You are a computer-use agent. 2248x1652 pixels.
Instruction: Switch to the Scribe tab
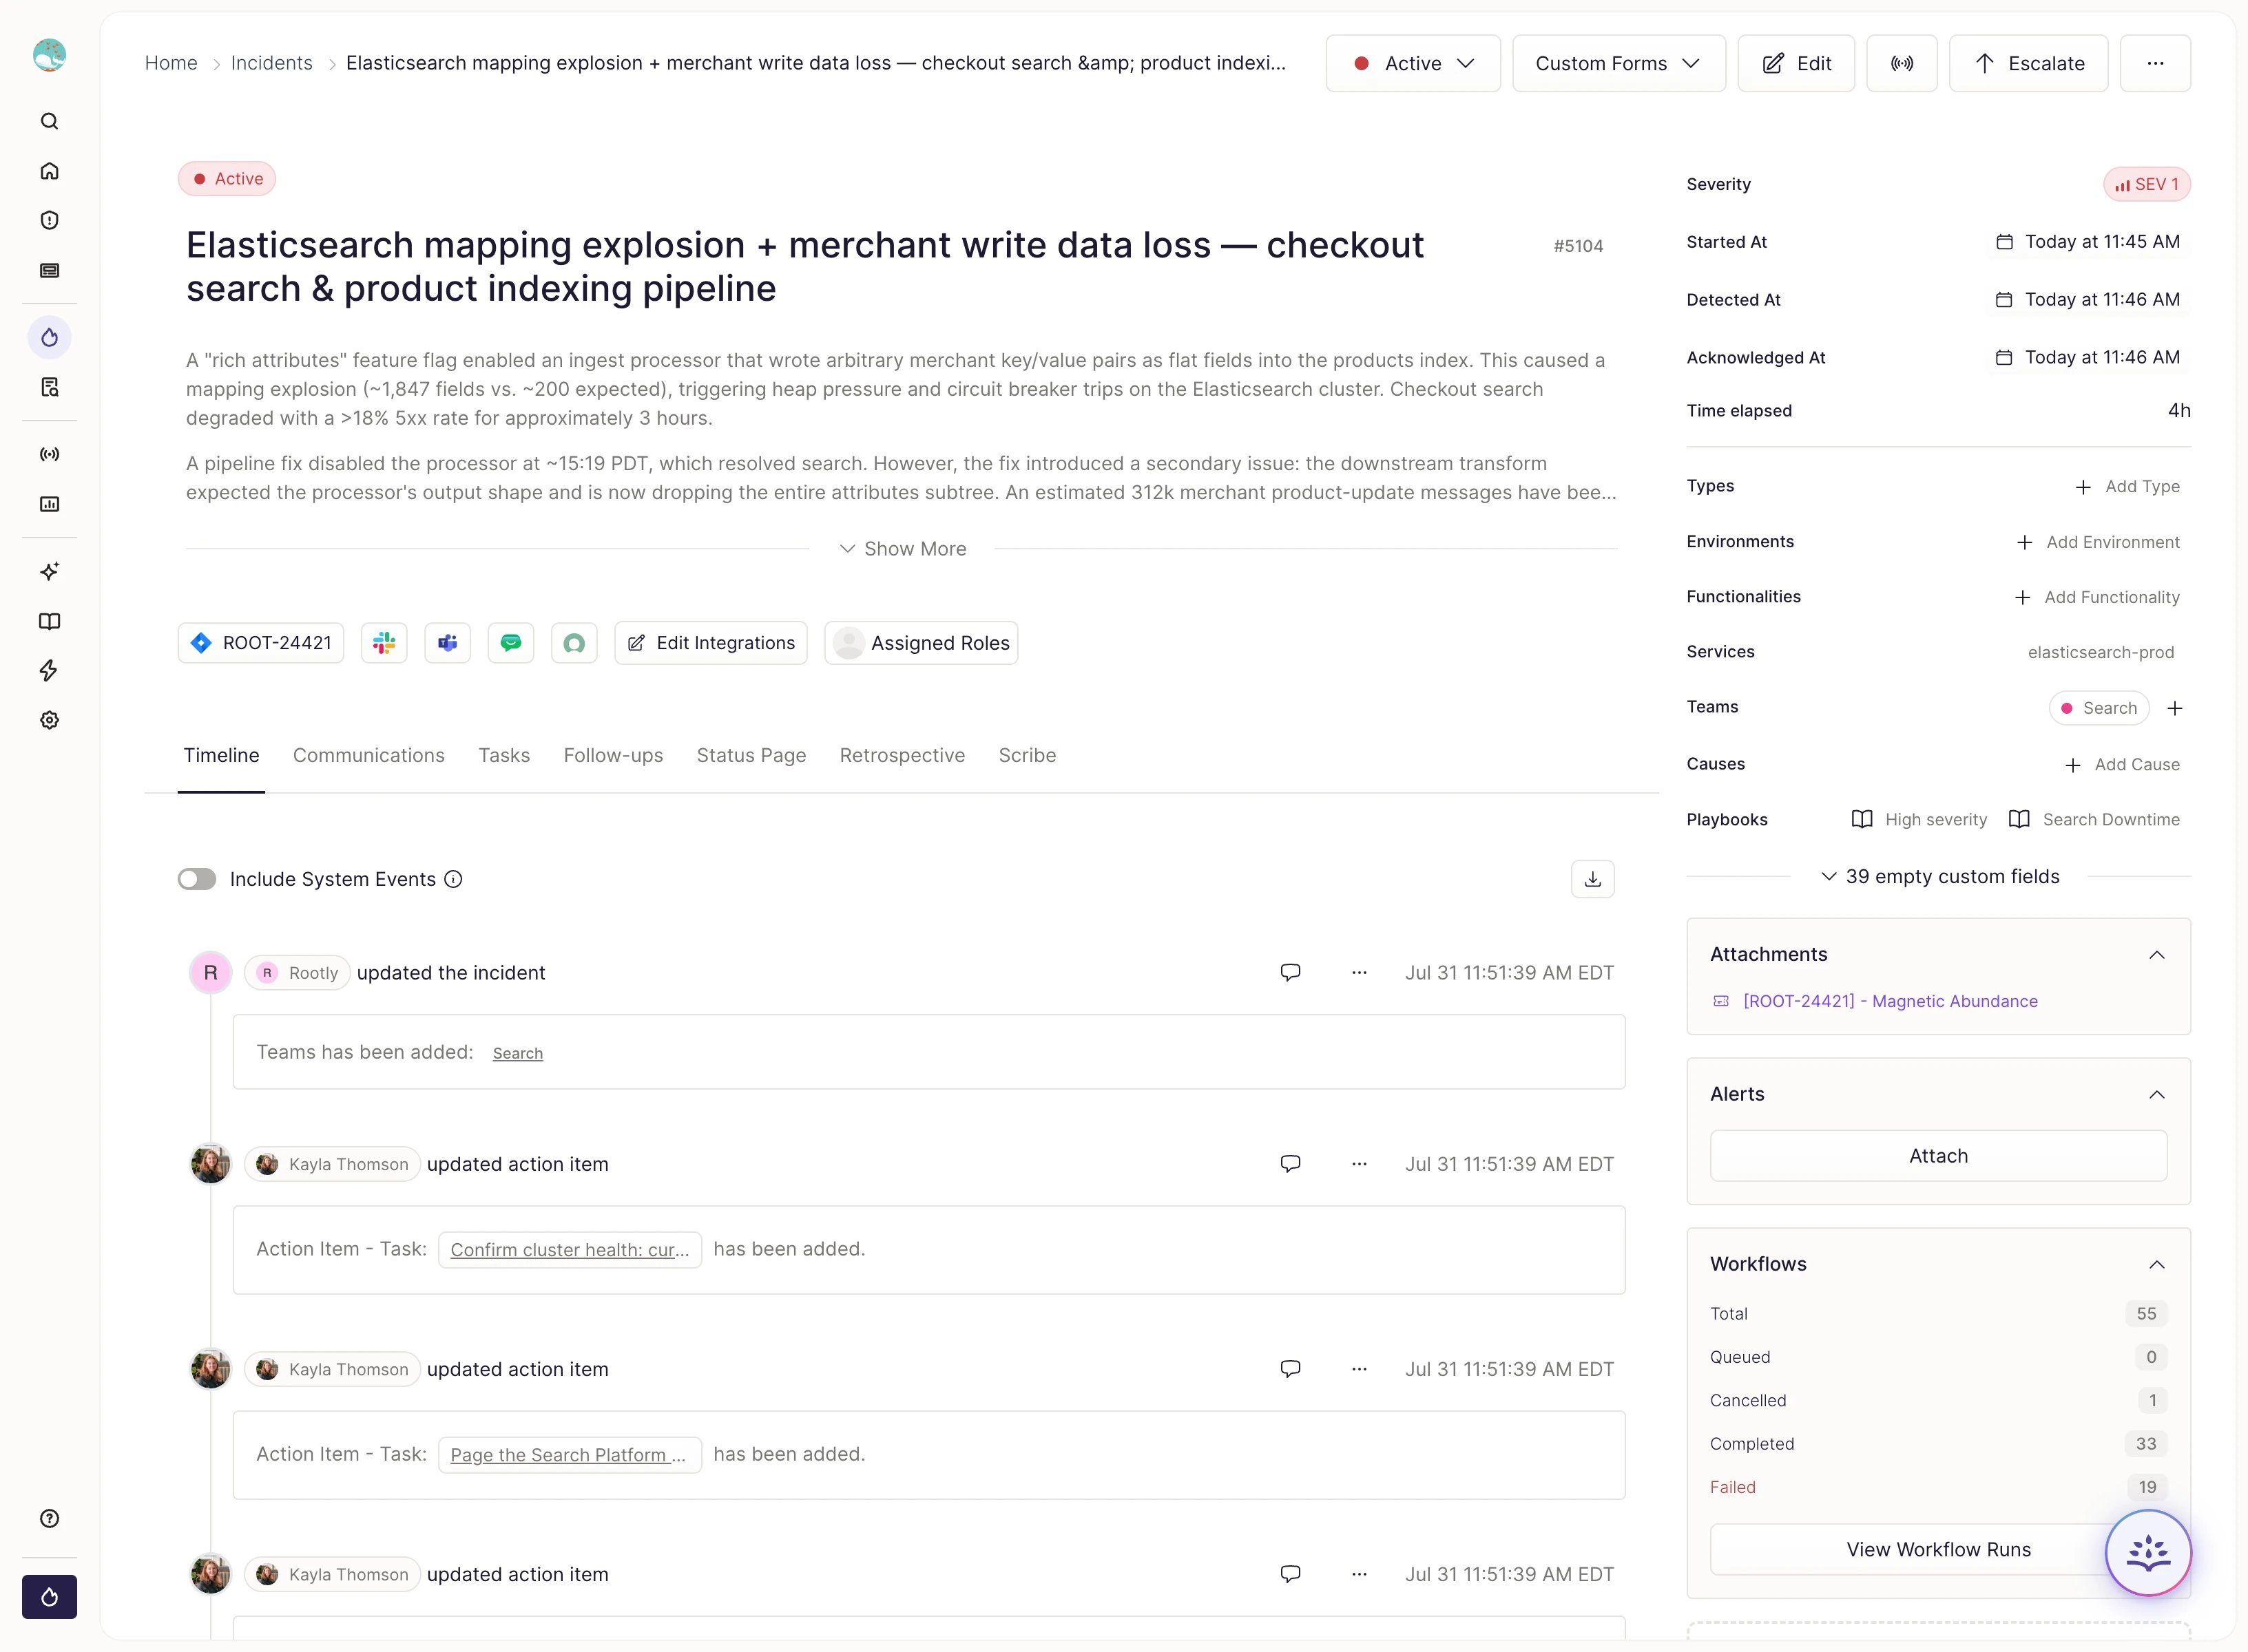click(1028, 755)
